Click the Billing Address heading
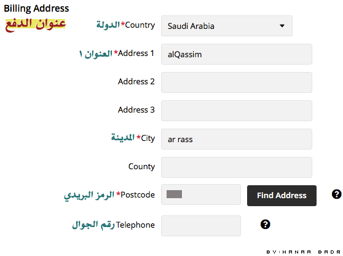343x256 pixels. point(36,9)
